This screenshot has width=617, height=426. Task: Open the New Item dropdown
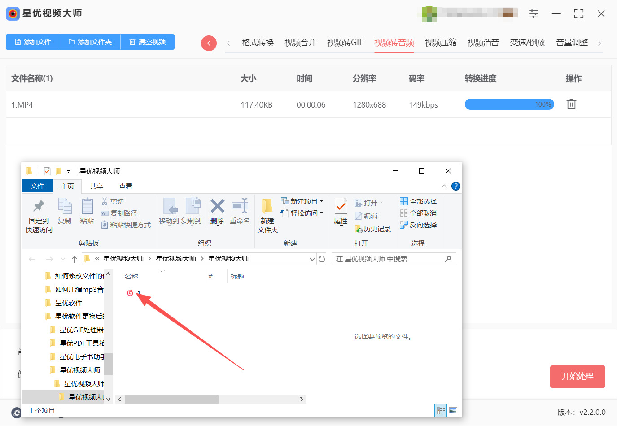[x=302, y=202]
